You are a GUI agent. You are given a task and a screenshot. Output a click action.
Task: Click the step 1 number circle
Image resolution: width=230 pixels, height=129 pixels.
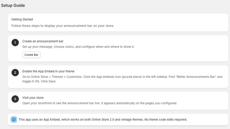click(x=15, y=42)
